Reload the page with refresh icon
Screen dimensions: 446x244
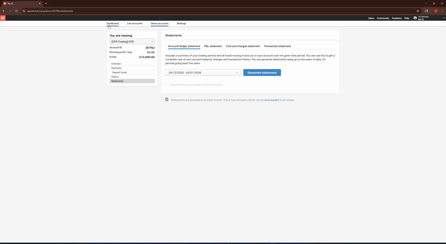click(16, 11)
